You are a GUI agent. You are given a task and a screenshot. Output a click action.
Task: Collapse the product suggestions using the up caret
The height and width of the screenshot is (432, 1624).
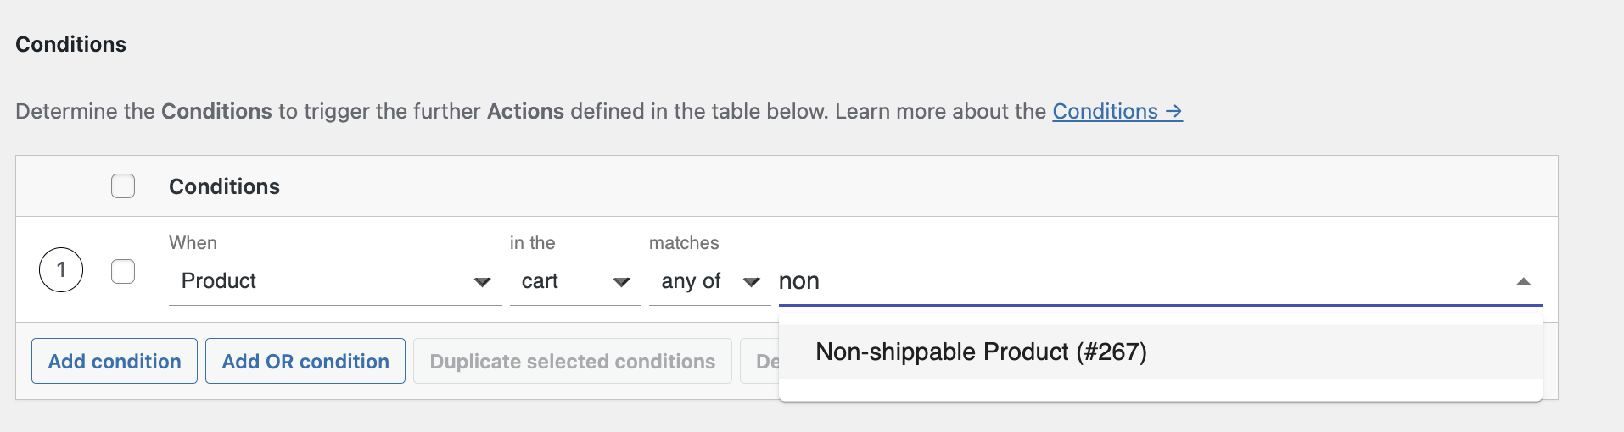pos(1523,282)
